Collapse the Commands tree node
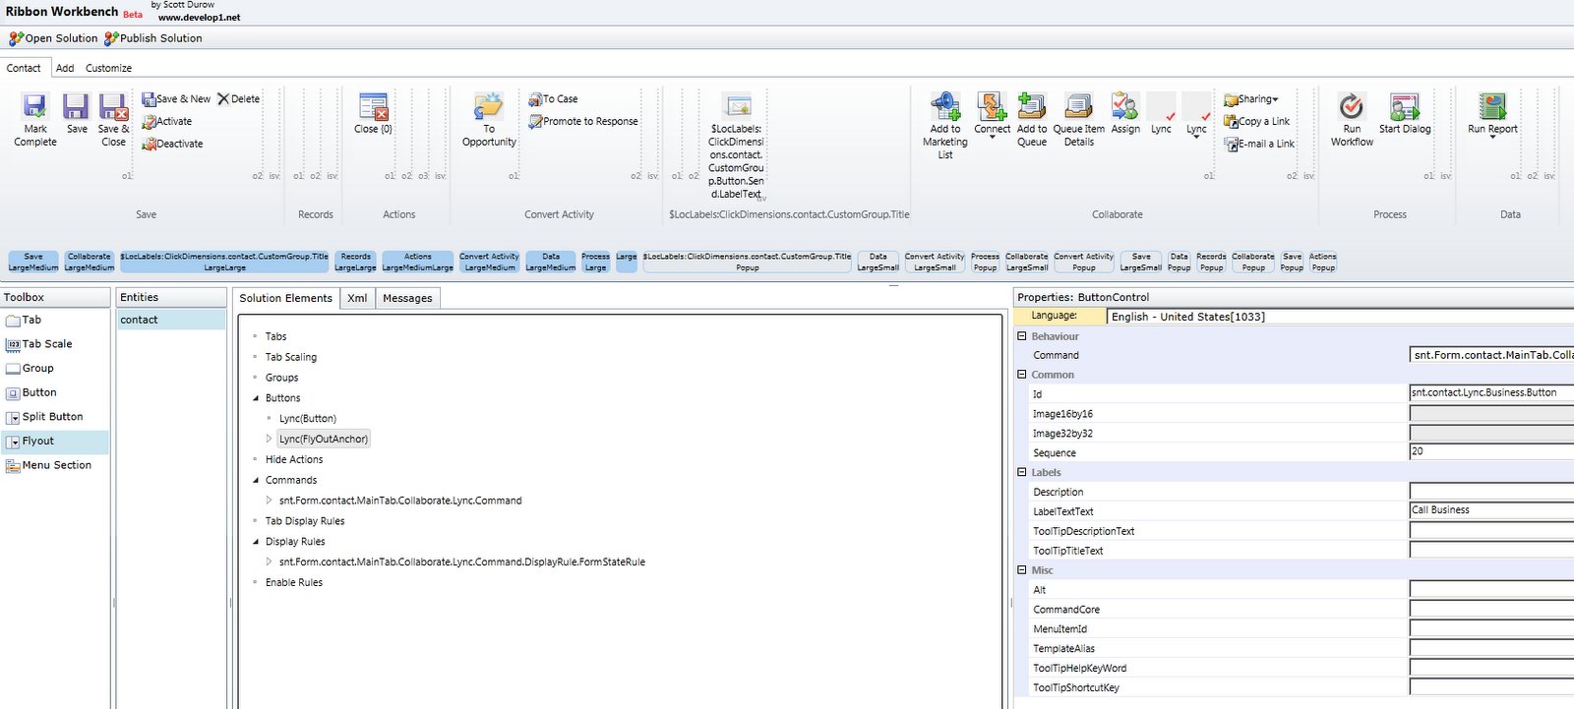This screenshot has height=709, width=1574. point(255,481)
